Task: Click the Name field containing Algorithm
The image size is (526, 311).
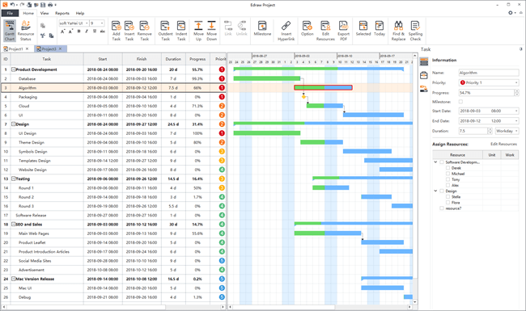Action: (x=489, y=73)
